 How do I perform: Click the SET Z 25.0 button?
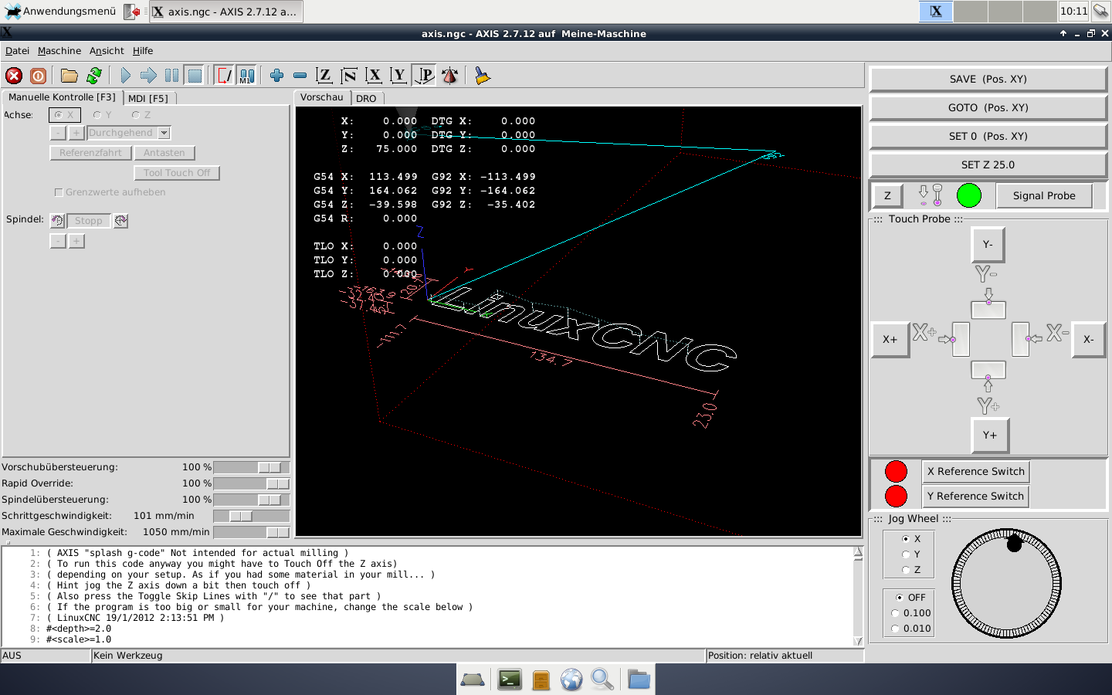(988, 164)
